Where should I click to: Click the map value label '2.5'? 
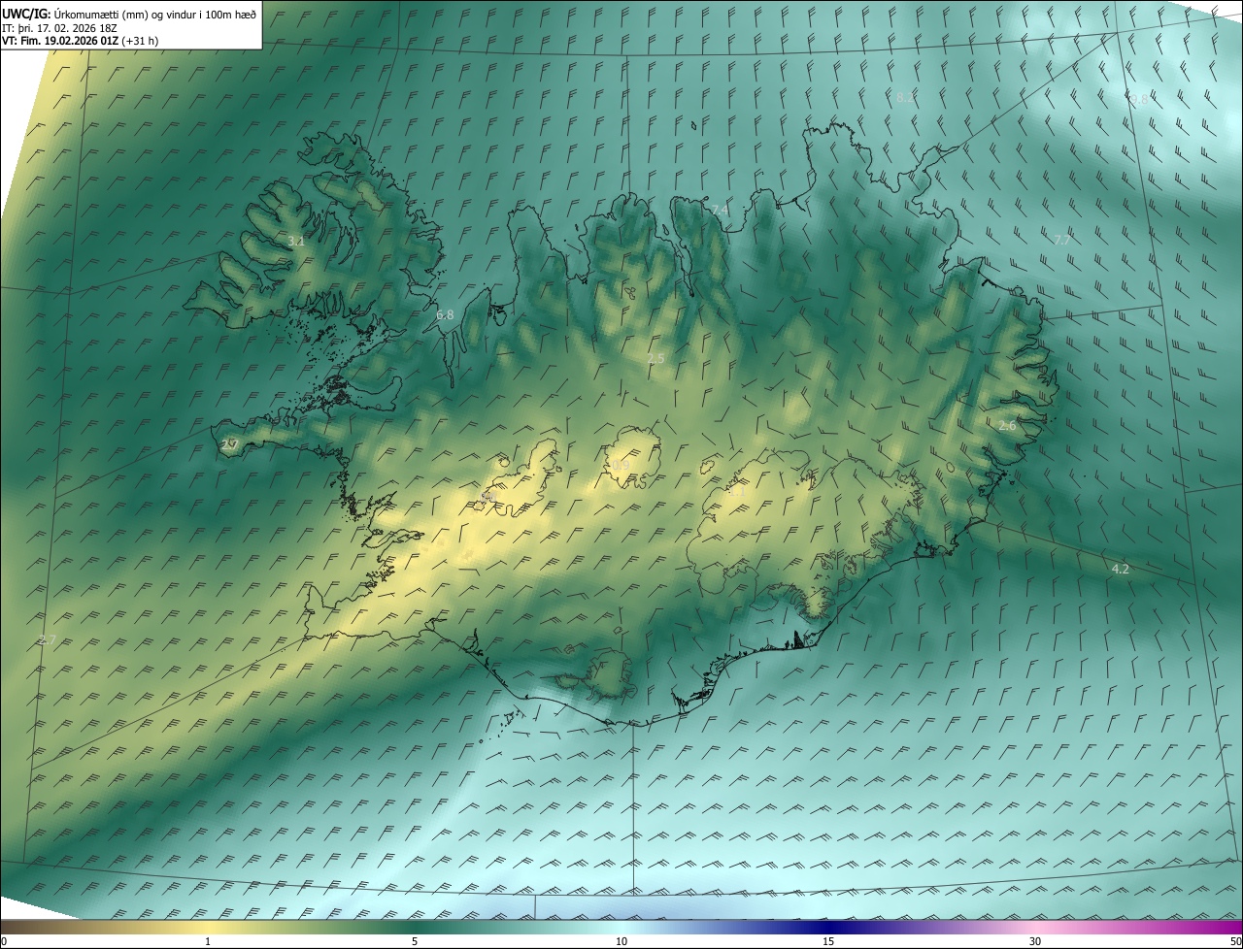coord(656,358)
